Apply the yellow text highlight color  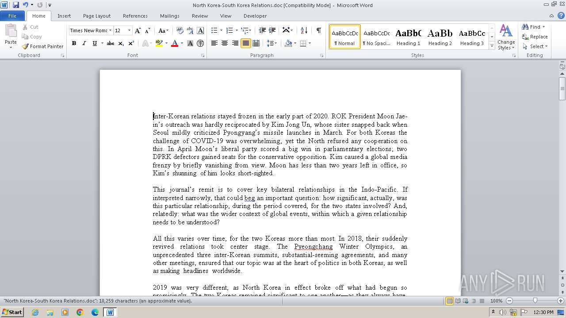159,43
